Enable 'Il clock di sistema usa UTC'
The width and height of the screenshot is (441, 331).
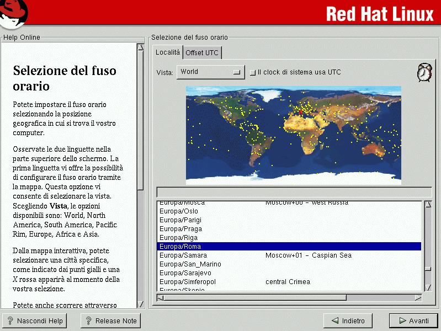click(253, 72)
